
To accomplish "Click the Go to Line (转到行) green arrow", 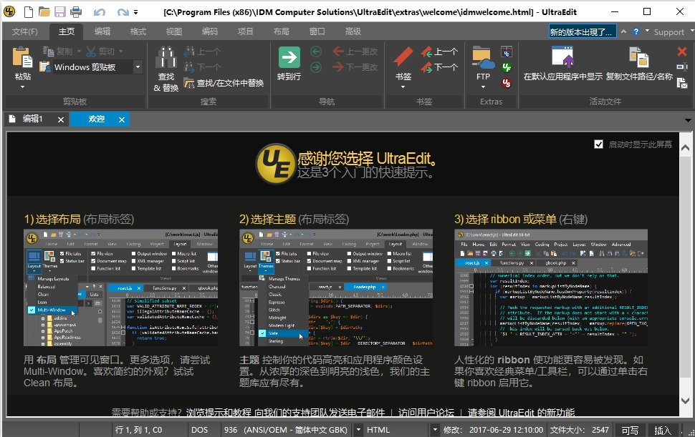I will pos(289,57).
